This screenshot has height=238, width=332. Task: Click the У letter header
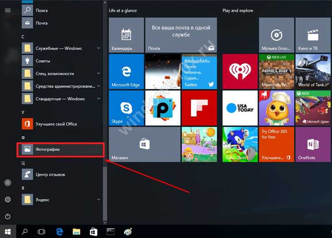click(23, 112)
